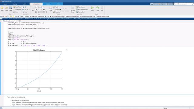
Task: Left-align the text
Action: (x=41, y=12)
